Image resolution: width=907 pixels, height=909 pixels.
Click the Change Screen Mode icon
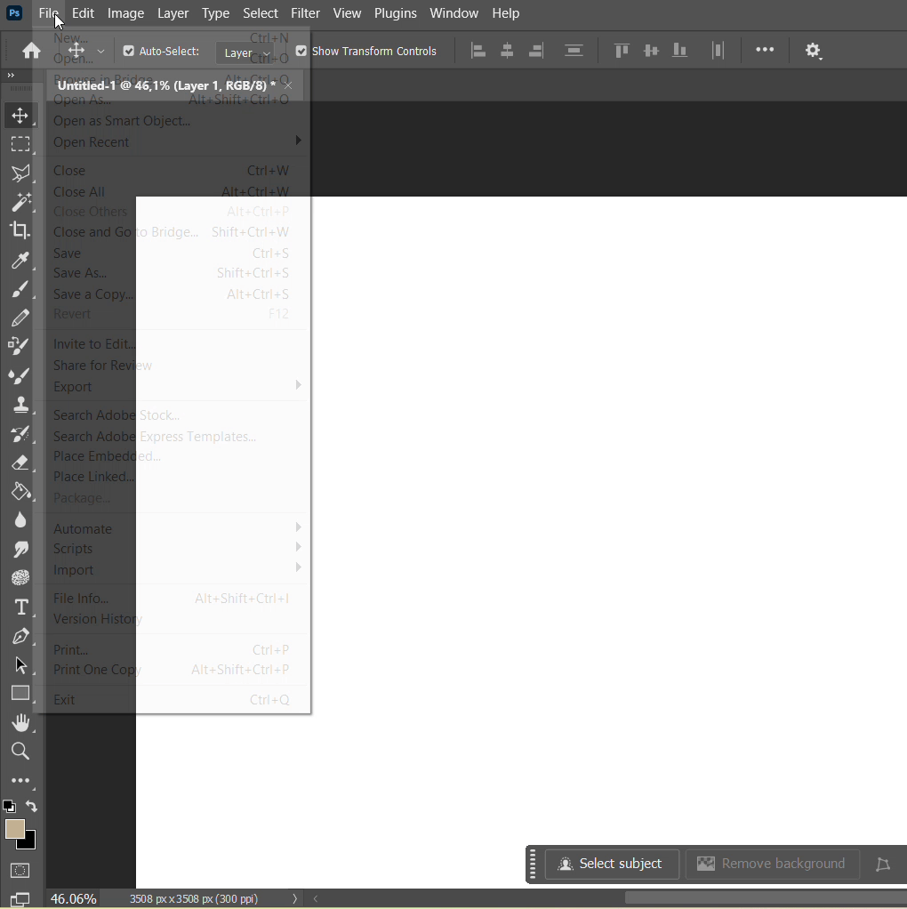(20, 899)
